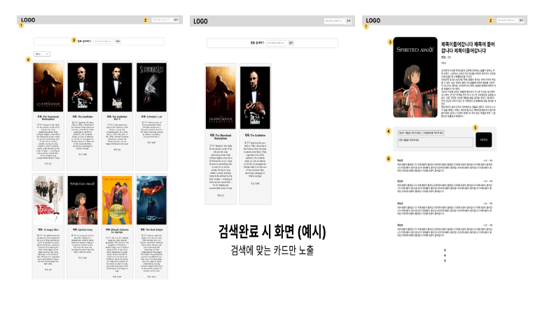Click 12 Angry Men title text under poster
Screen dimensions: 547x318
[48, 230]
